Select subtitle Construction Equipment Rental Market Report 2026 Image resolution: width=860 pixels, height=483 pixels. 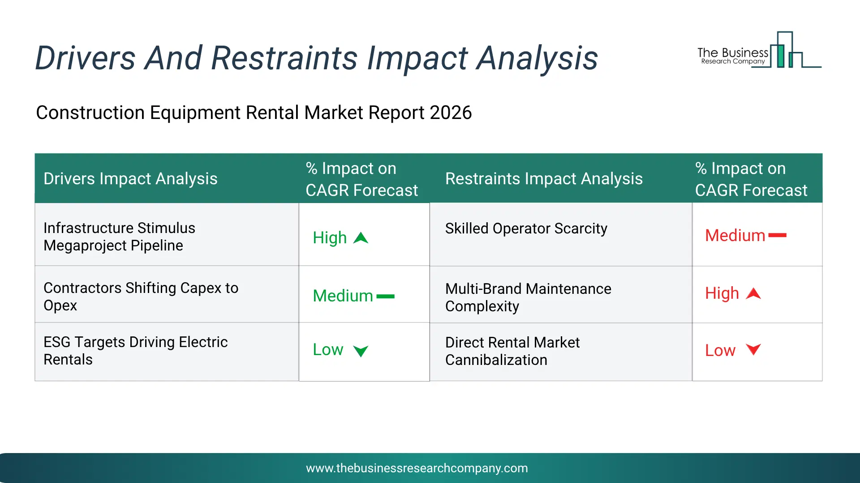pyautogui.click(x=254, y=112)
